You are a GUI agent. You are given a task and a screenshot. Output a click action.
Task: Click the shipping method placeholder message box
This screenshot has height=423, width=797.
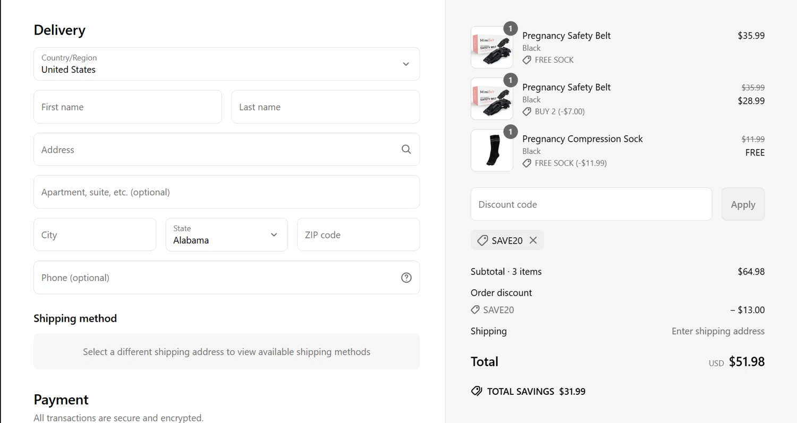click(x=226, y=351)
